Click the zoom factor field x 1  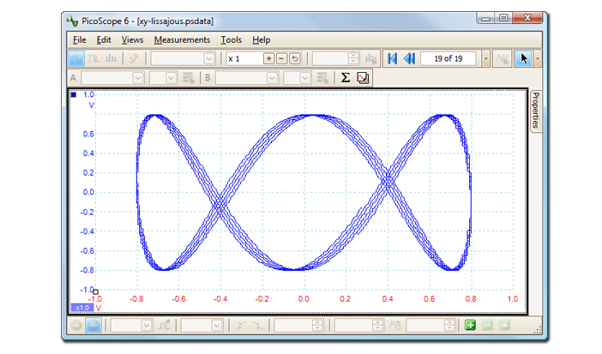[244, 59]
